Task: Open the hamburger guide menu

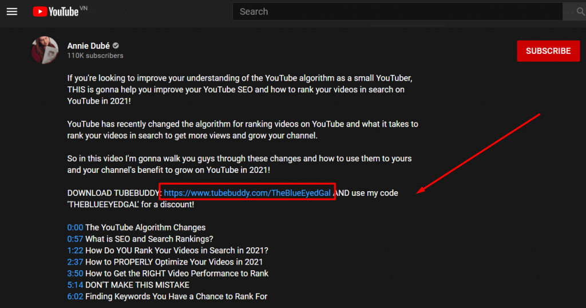Action: pyautogui.click(x=12, y=11)
